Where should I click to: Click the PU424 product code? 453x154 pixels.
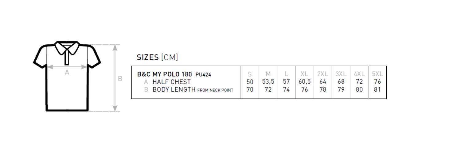point(203,74)
